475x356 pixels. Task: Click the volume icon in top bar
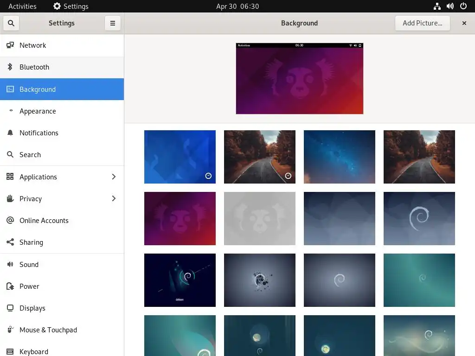(x=450, y=6)
